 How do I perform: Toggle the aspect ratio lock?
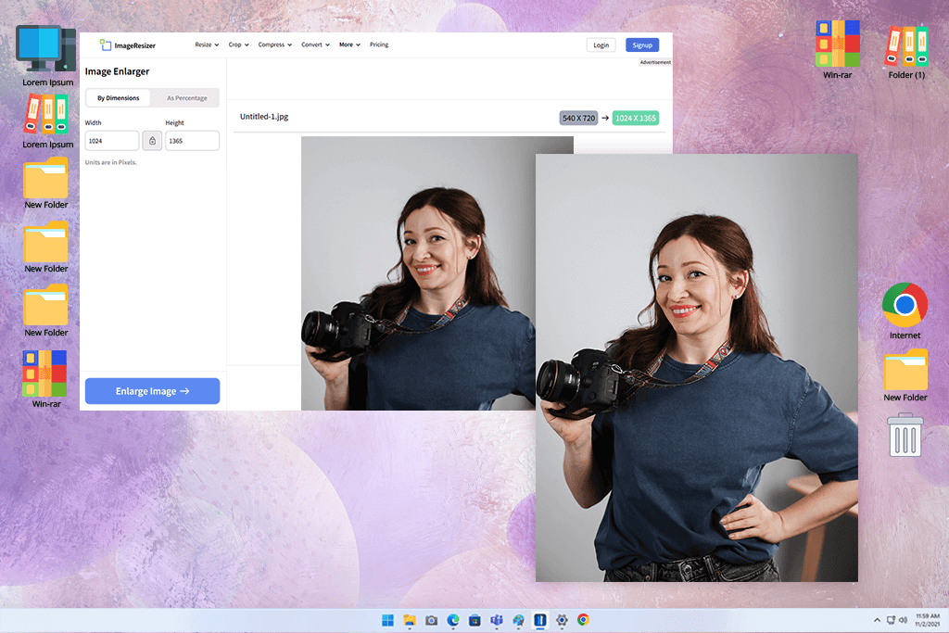tap(152, 140)
